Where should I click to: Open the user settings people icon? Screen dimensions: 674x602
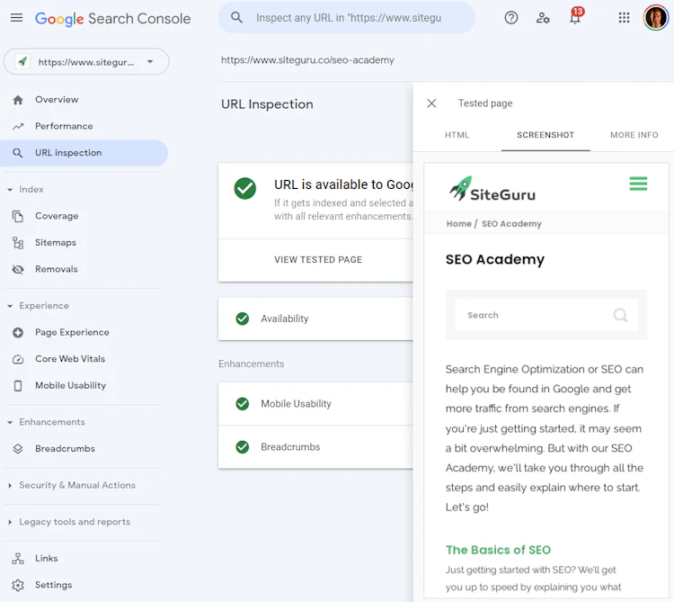click(x=543, y=18)
